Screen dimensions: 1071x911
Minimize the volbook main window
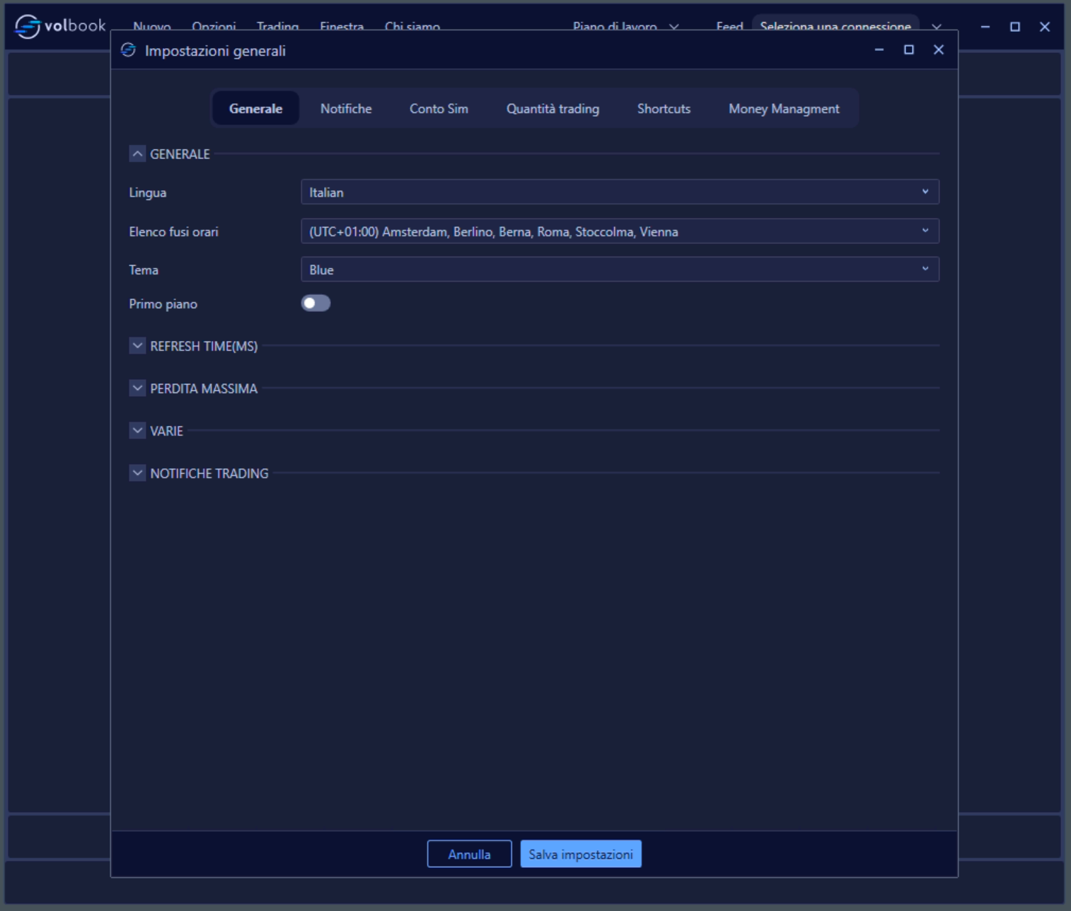[x=985, y=27]
